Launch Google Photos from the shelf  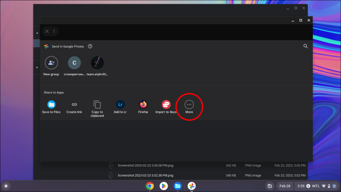192,186
